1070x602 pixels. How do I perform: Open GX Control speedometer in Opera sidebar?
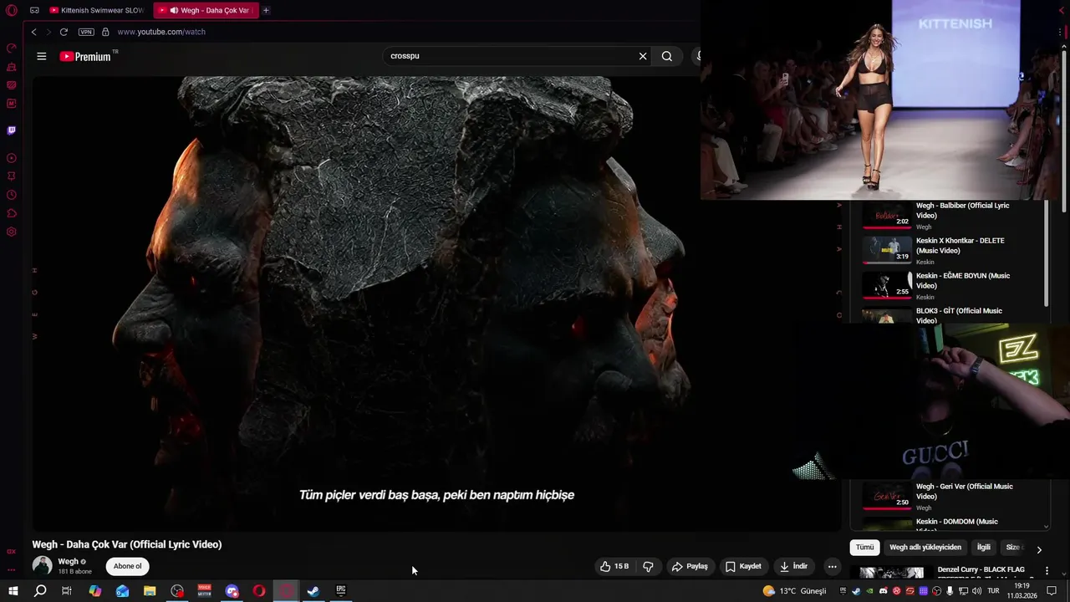(12, 48)
